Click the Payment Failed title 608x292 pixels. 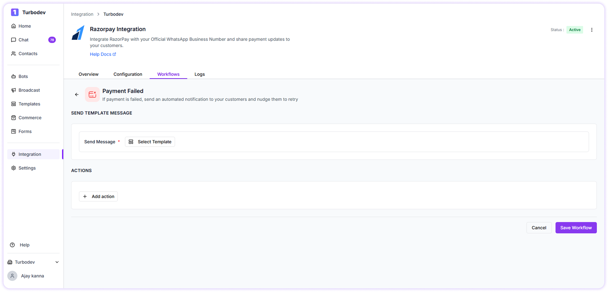pos(123,91)
